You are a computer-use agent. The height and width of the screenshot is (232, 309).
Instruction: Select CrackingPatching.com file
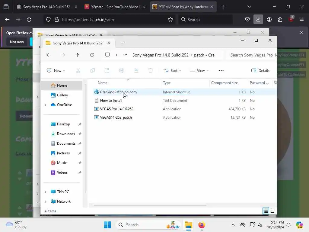pos(118,92)
